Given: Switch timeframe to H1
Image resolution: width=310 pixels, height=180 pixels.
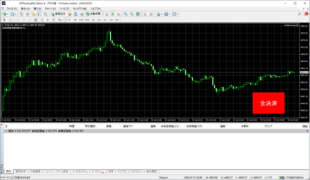Looking at the screenshot, I should coord(93,20).
